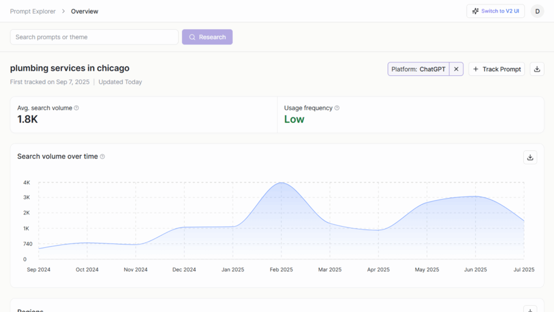Screen dimensions: 554x312
Task: Show info for Search volume over time
Action: [x=102, y=157]
